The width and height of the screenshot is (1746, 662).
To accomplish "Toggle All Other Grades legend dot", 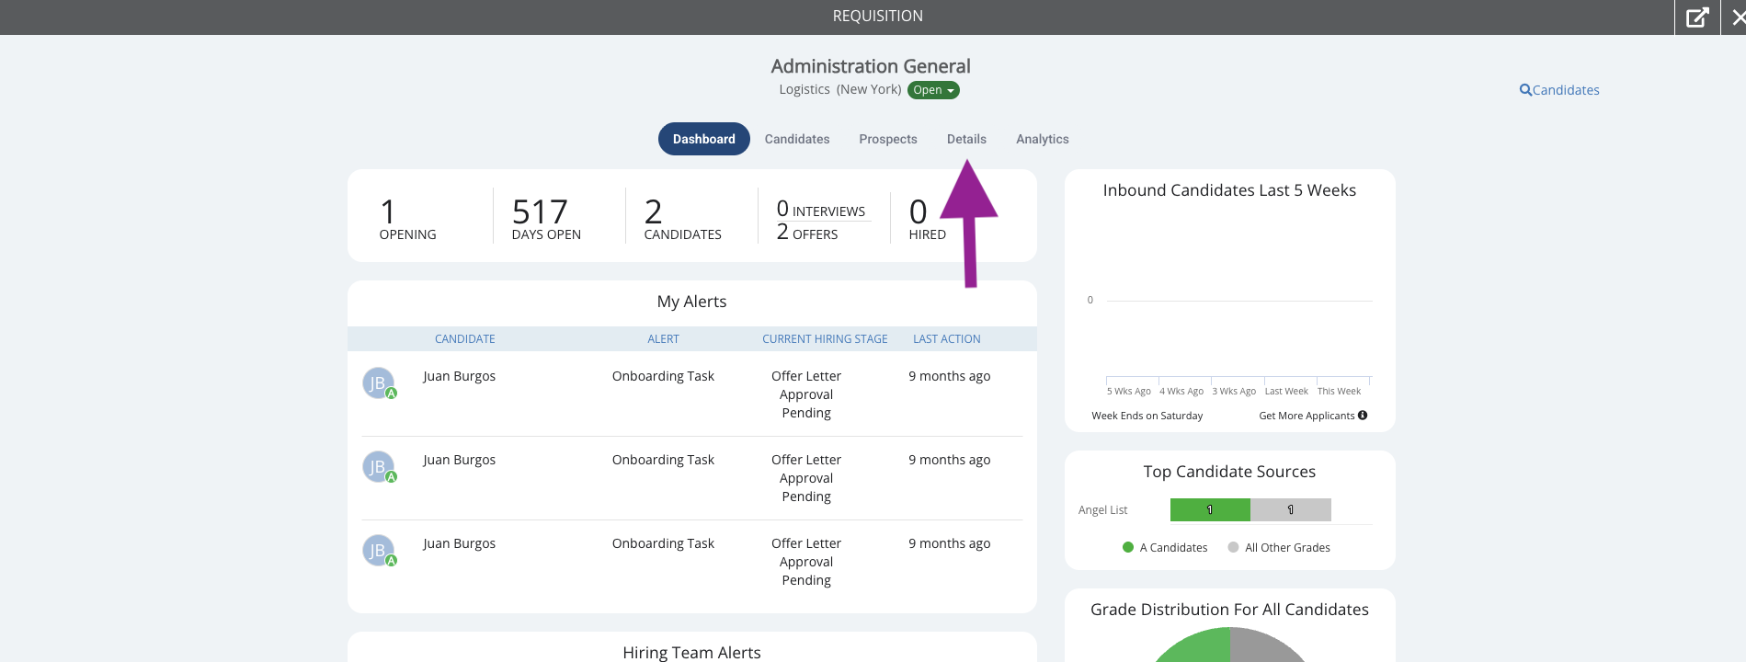I will [1233, 547].
